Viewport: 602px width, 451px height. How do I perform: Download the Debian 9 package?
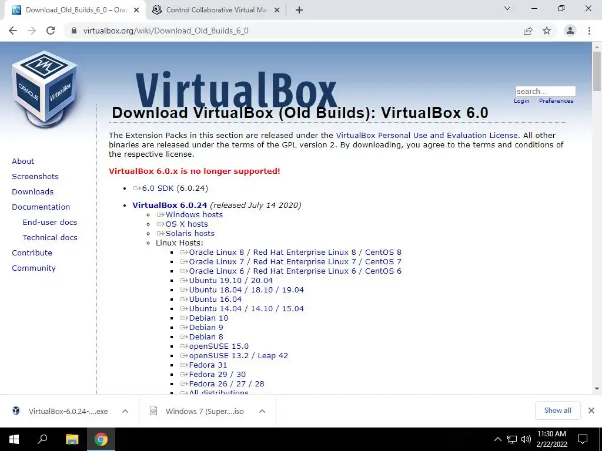206,328
